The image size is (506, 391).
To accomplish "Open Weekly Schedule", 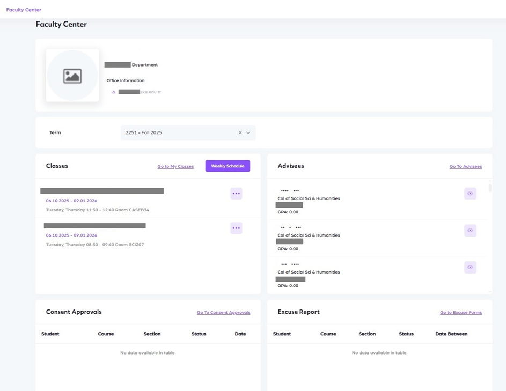I will [228, 166].
